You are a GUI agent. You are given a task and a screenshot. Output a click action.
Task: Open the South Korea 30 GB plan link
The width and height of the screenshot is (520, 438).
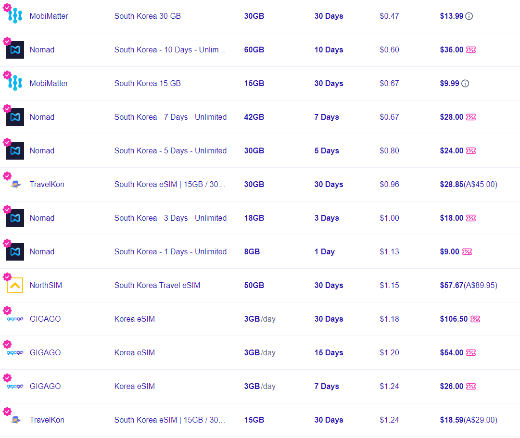[x=147, y=16]
